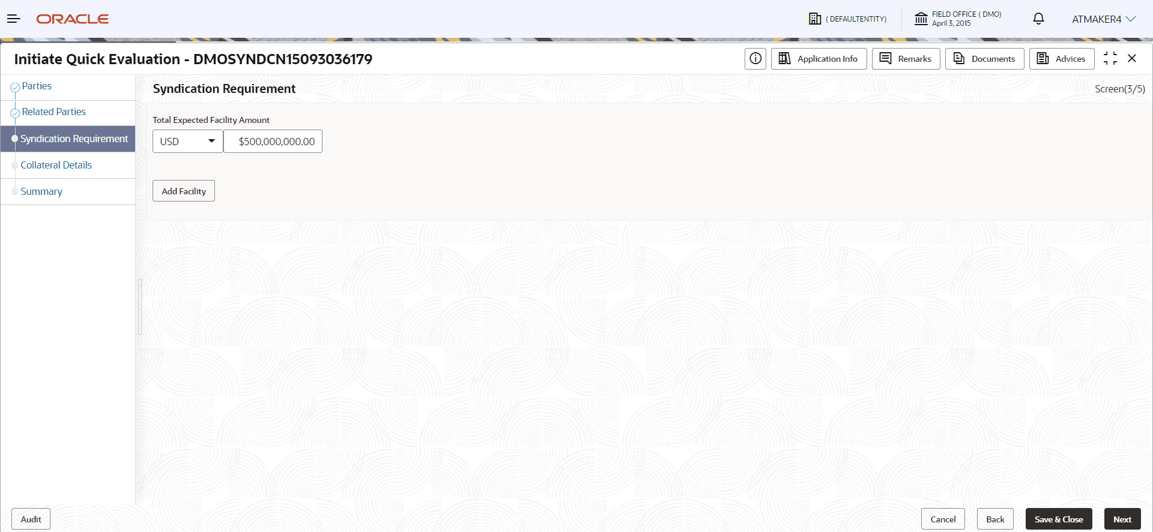Click Save & Close
The height and width of the screenshot is (532, 1153).
[x=1059, y=519]
